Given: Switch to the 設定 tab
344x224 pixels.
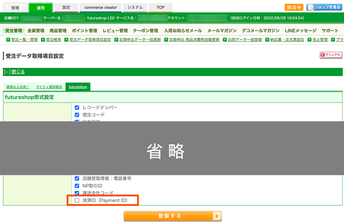Looking at the screenshot, I should click(66, 8).
